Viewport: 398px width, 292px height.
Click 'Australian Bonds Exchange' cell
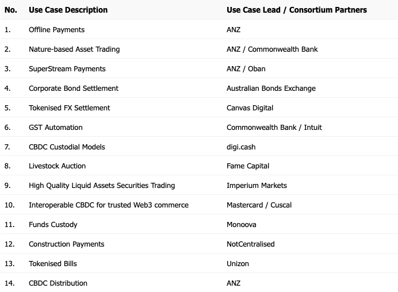pos(271,89)
